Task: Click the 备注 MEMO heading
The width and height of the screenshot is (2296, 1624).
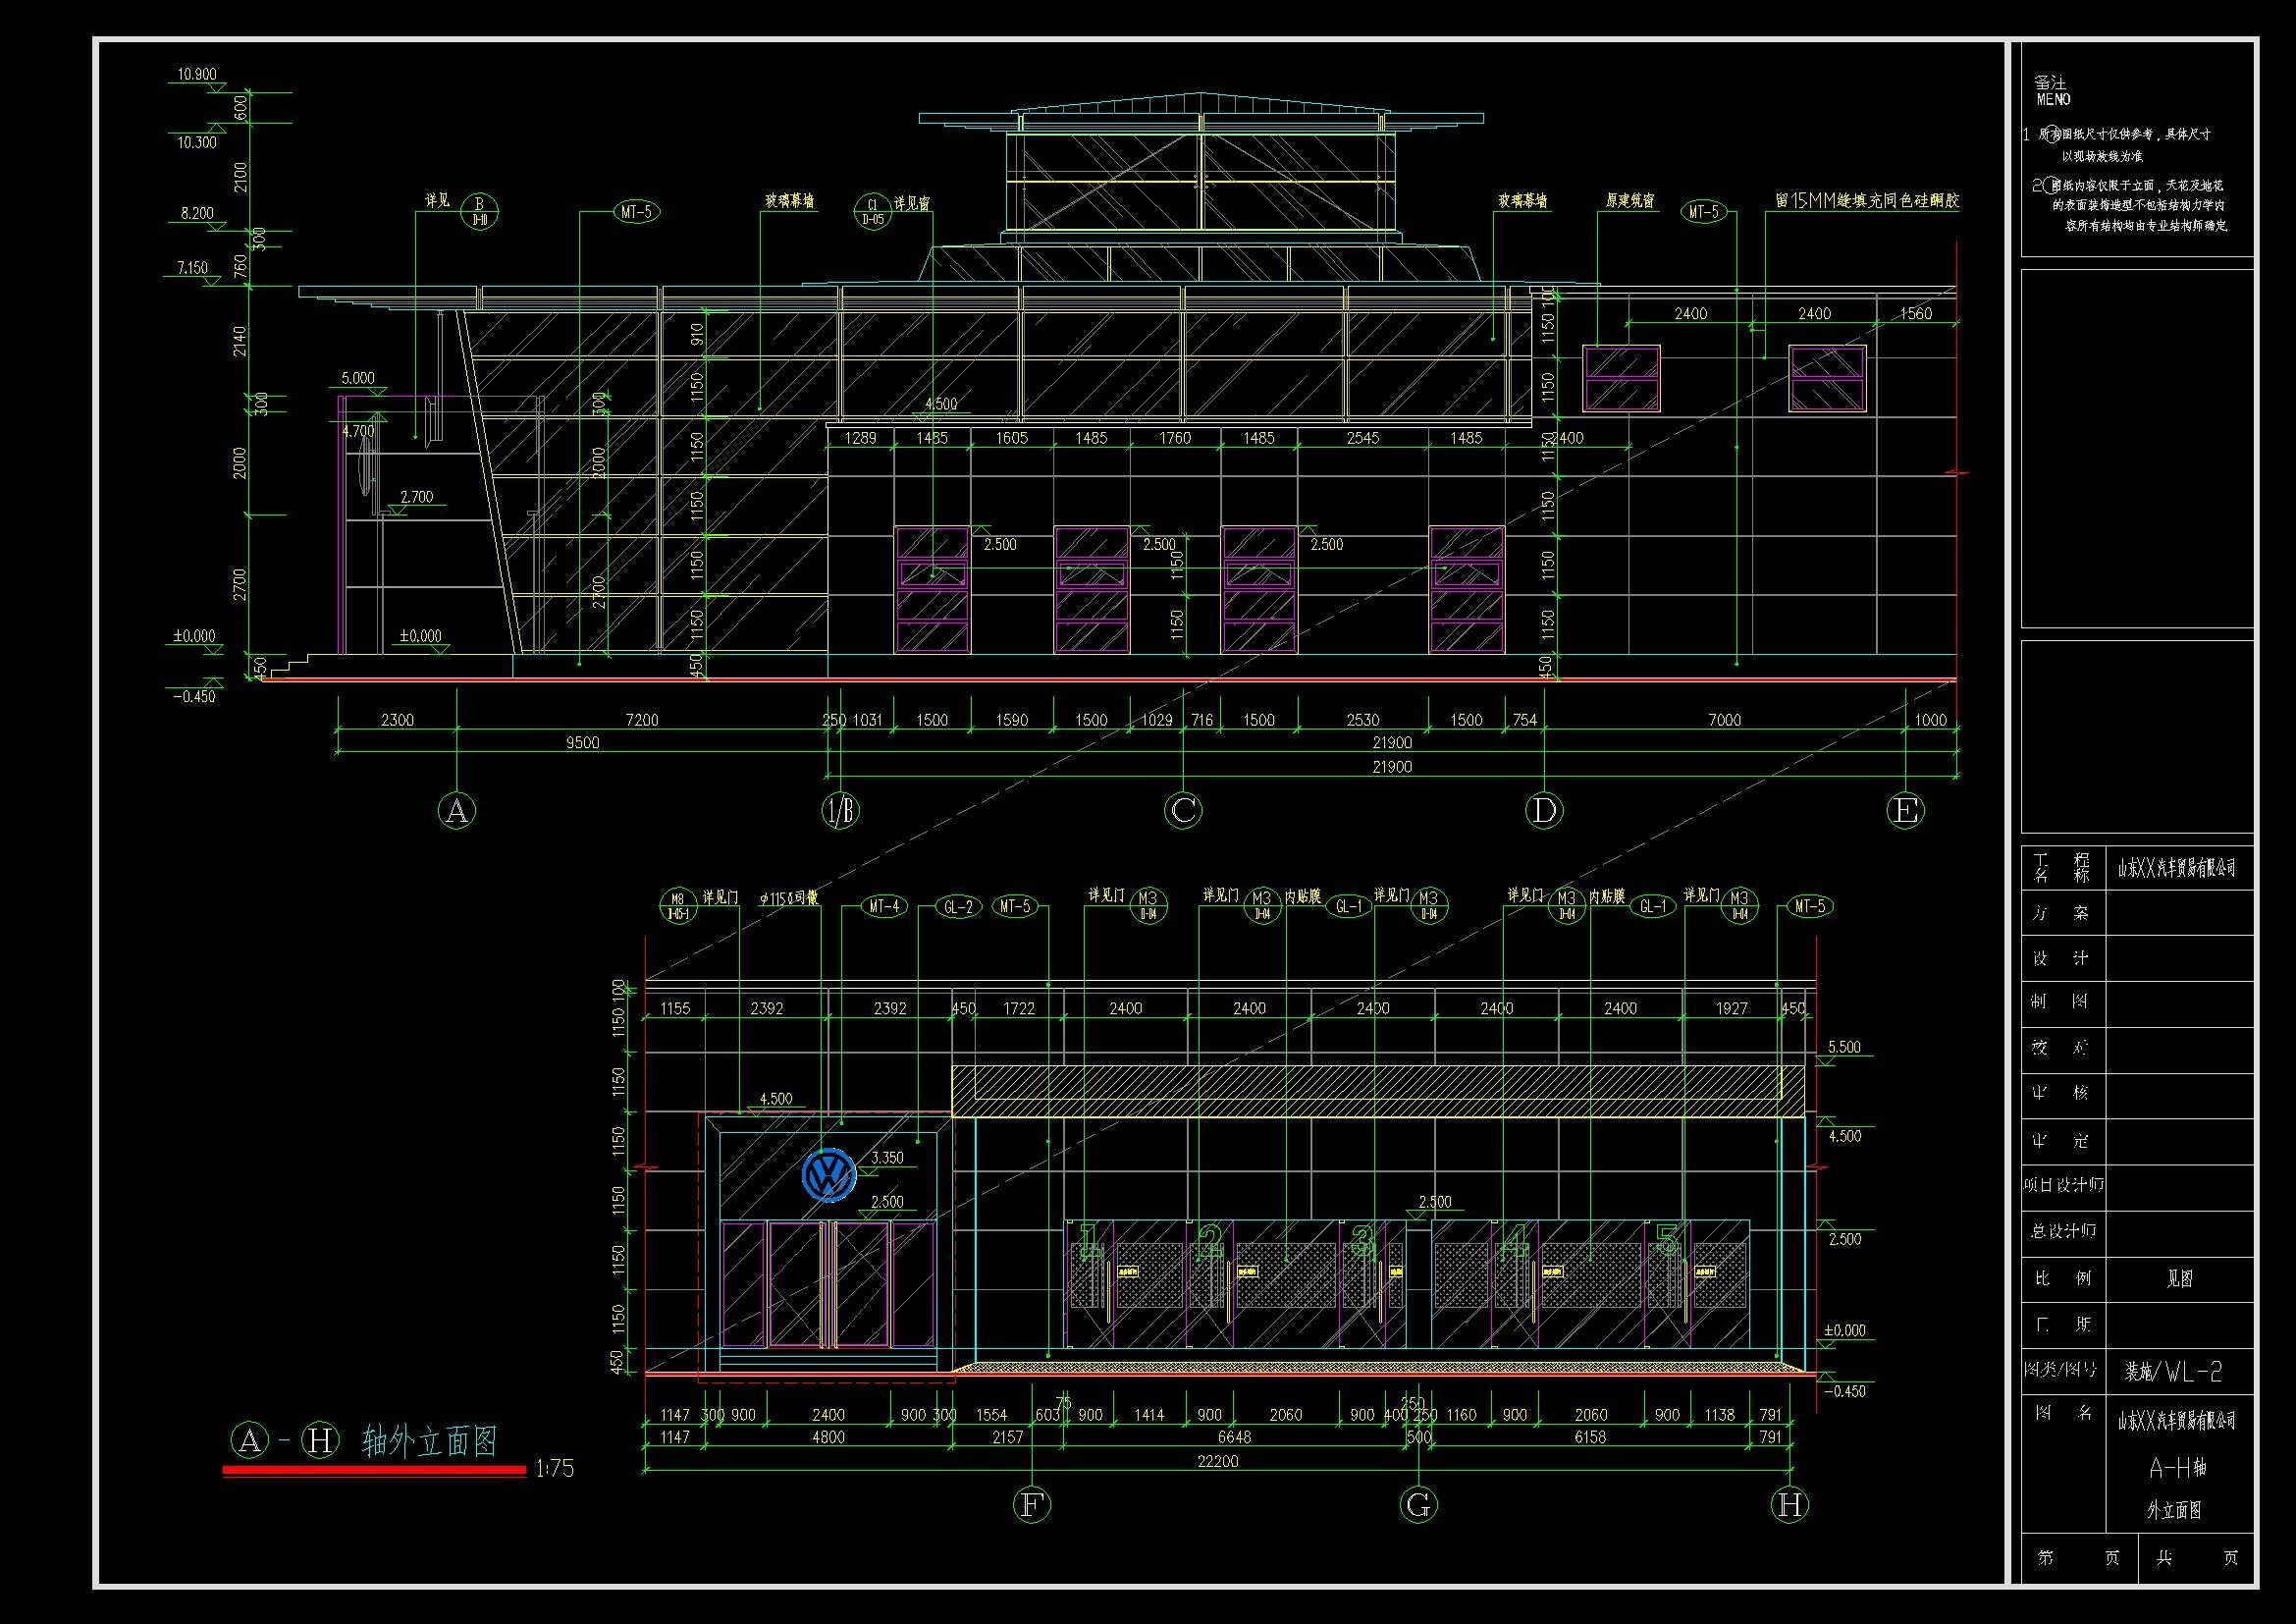Action: click(2052, 91)
